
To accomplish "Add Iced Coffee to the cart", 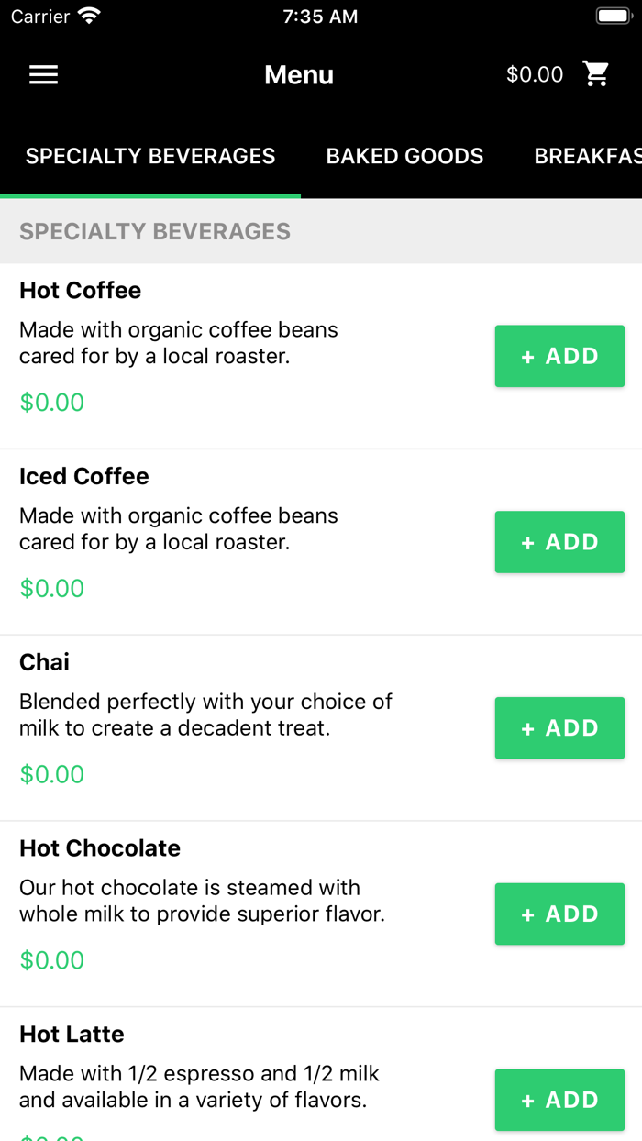I will coord(559,542).
